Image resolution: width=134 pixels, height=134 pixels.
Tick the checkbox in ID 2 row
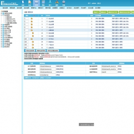coord(47,21)
